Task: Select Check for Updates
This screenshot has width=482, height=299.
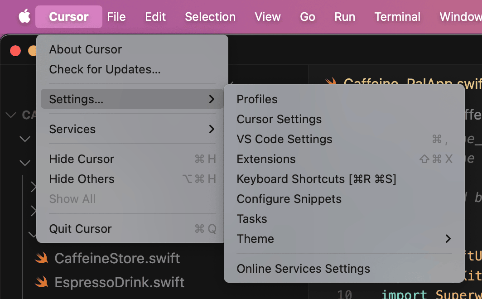Action: tap(105, 69)
